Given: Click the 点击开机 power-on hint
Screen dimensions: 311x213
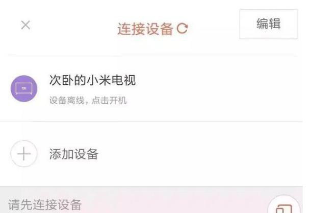Looking at the screenshot, I should [x=109, y=100].
